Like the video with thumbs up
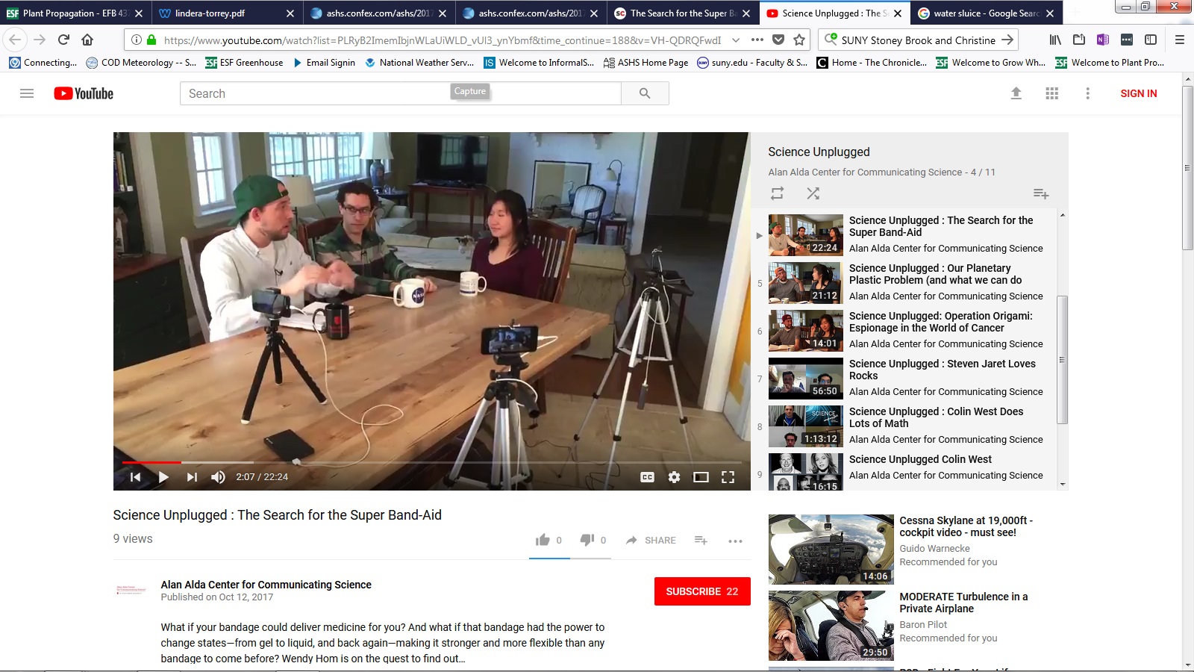Viewport: 1194px width, 672px height. click(543, 540)
